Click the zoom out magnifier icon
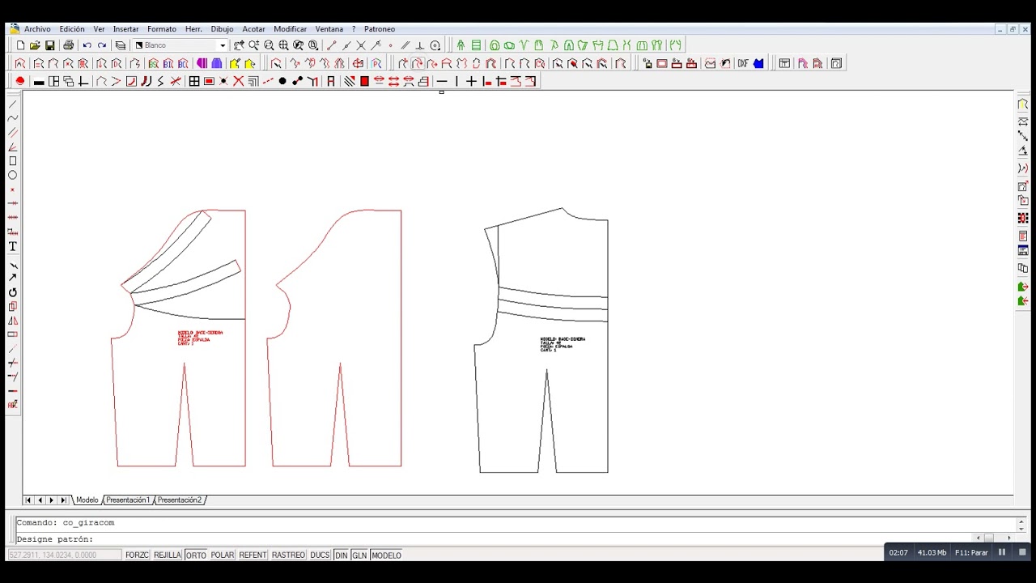 pyautogui.click(x=269, y=45)
